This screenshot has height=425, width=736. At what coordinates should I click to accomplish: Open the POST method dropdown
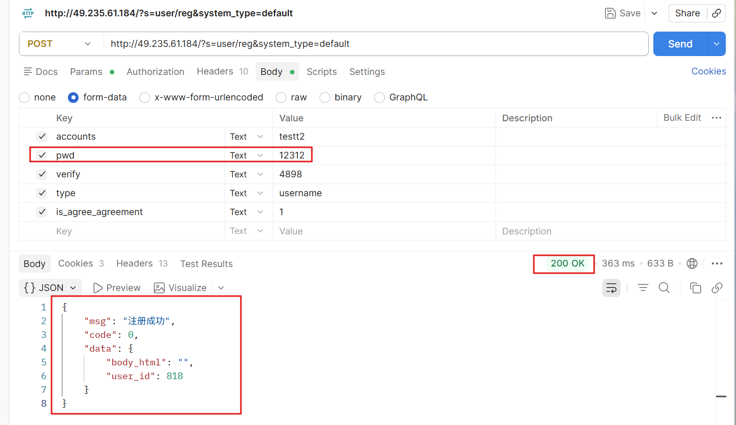coord(60,44)
